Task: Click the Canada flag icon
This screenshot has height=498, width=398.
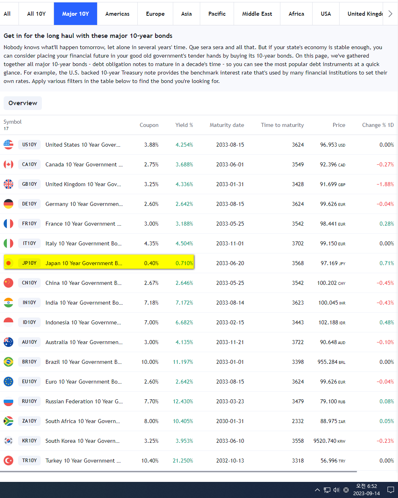Action: (8, 164)
